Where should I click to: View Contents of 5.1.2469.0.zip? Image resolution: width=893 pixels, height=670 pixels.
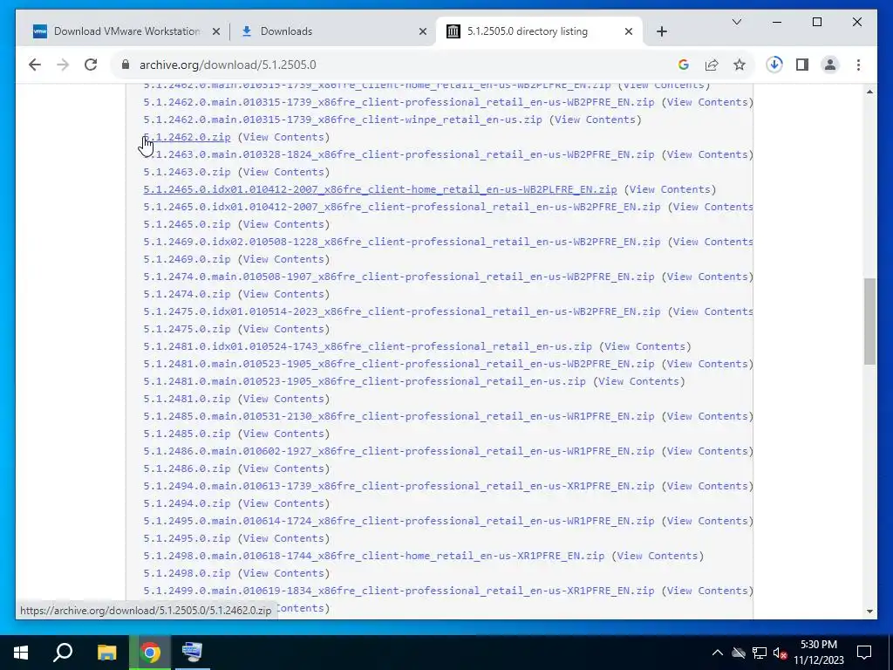[x=283, y=259]
